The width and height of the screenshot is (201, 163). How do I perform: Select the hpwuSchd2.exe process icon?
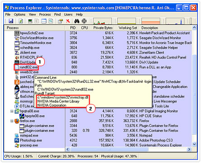tap(17, 33)
